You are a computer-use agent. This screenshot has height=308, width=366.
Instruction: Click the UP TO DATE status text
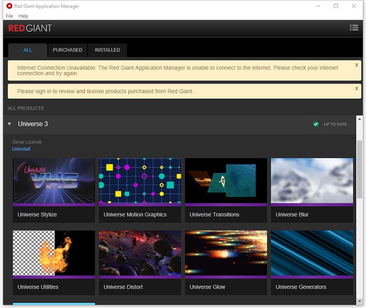[x=335, y=124]
